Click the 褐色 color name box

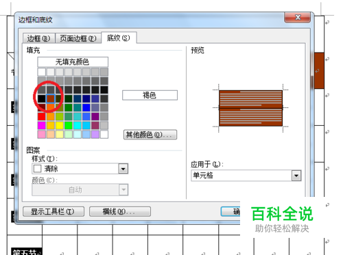click(x=150, y=95)
